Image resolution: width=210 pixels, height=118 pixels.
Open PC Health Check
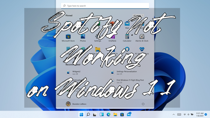click(142, 51)
